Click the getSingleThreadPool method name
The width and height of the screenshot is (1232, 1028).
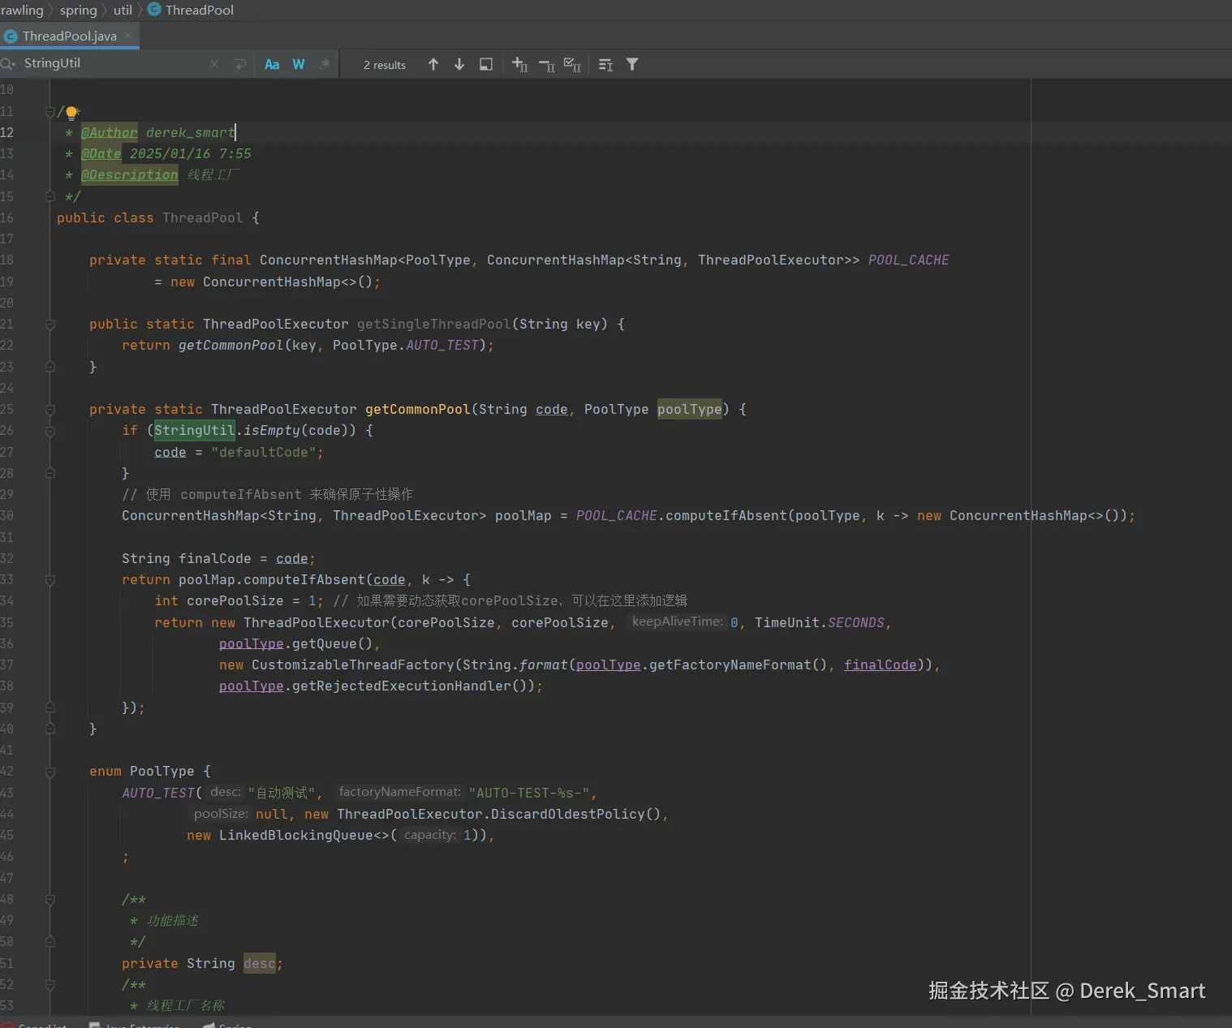tap(434, 325)
